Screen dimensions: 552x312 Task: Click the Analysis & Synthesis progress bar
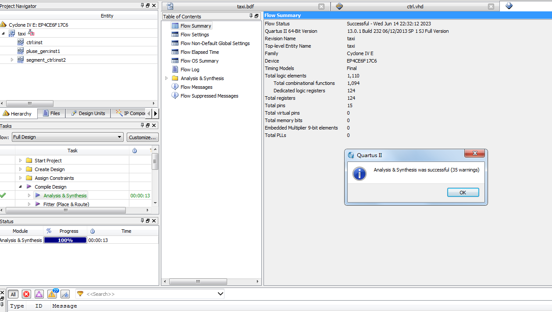65,240
